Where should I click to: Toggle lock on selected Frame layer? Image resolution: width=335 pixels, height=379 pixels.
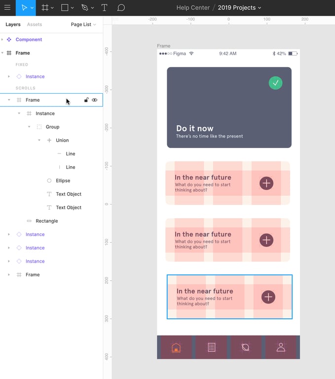coord(86,100)
